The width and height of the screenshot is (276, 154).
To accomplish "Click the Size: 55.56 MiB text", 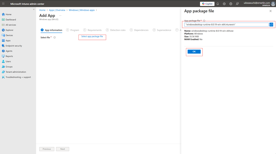I will coord(191,37).
